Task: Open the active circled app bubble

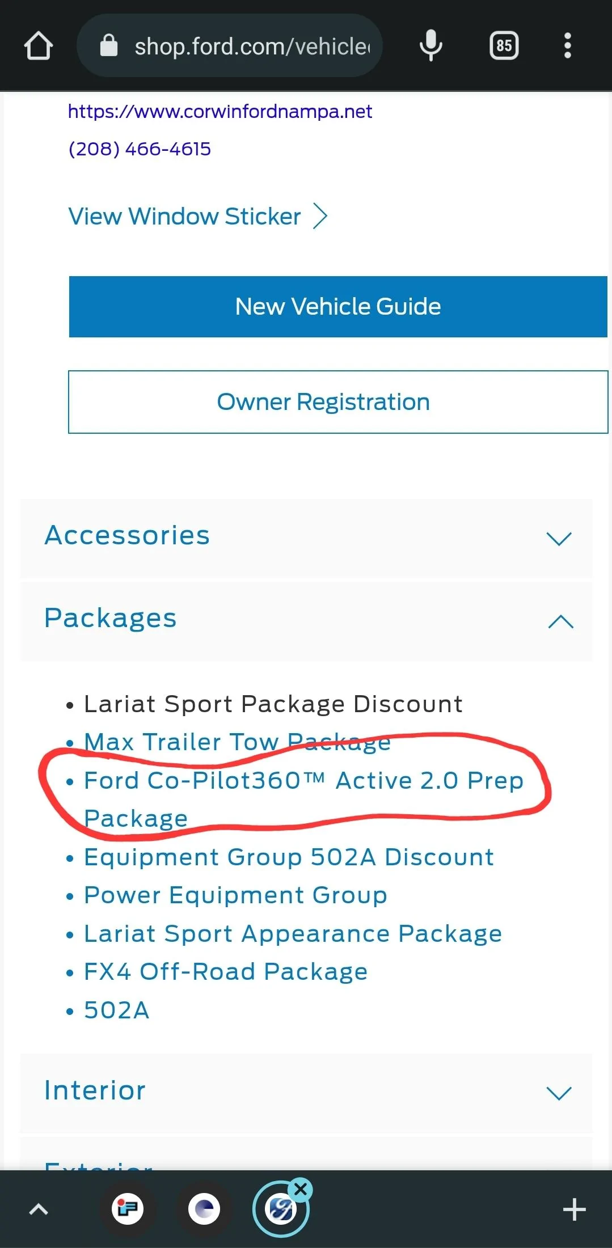Action: (281, 1208)
